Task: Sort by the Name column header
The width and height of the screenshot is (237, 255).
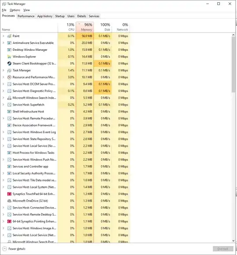Action: [x=29, y=27]
